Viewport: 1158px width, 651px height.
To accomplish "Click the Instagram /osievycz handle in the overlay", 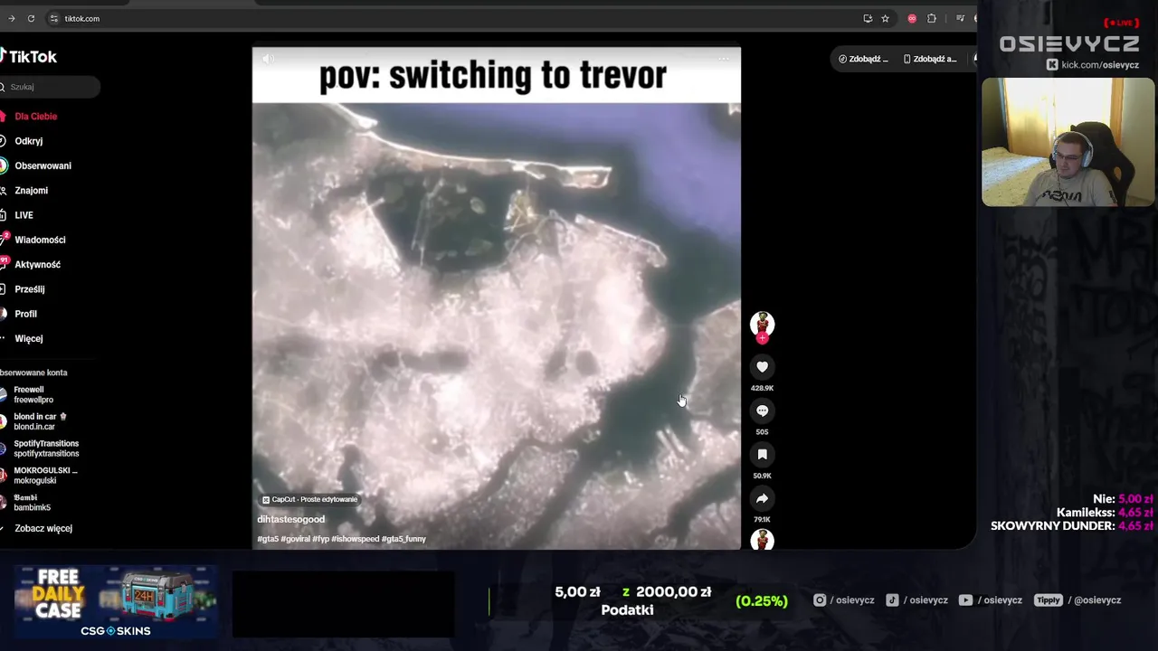I will coord(843,599).
